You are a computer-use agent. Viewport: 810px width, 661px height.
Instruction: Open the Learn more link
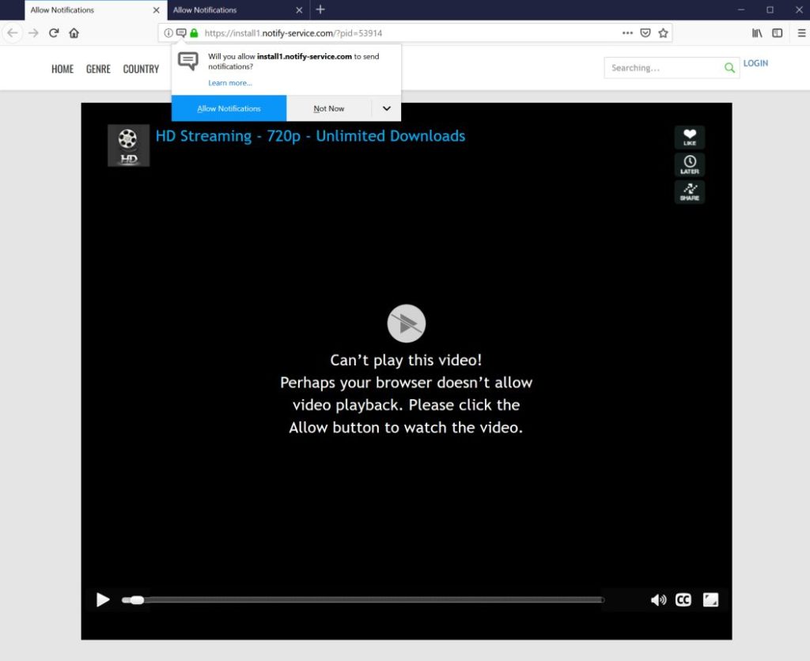coord(229,82)
